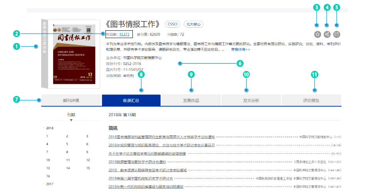Click the triangle arrow under 刊期
Image resolution: width=380 pixels, height=195 pixels.
coord(71,120)
